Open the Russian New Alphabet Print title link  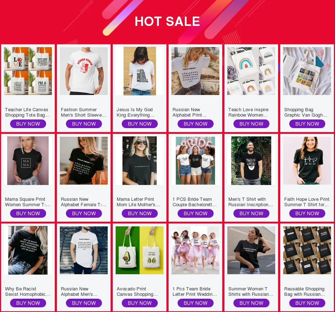pos(189,112)
